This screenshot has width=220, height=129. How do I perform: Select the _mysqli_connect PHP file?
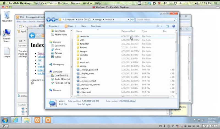coord(88,81)
